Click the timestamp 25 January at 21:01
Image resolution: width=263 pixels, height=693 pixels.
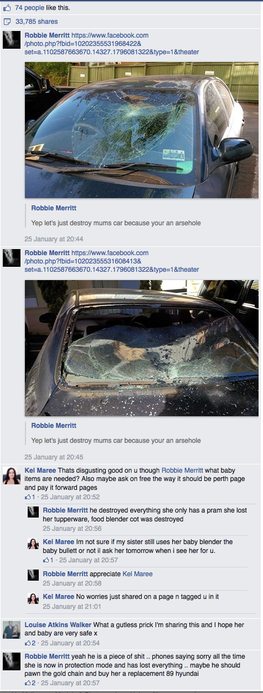(72, 607)
